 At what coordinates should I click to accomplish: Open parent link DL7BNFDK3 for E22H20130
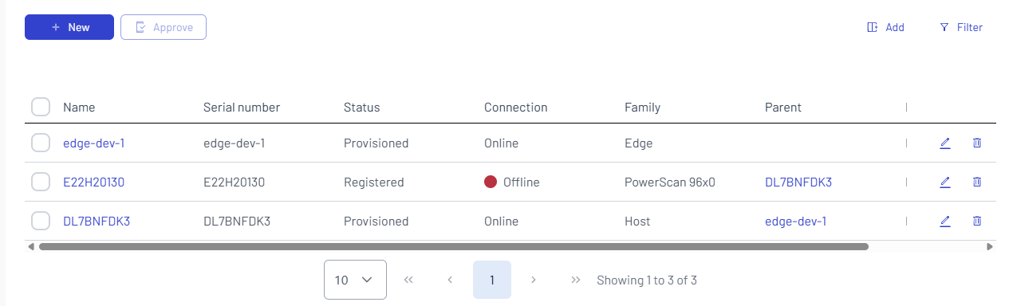pyautogui.click(x=798, y=182)
